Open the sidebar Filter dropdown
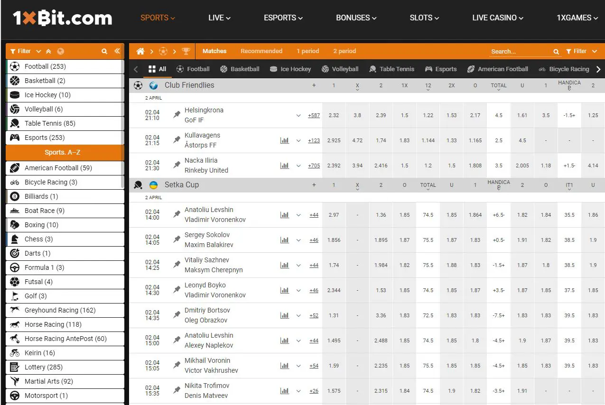Viewport: 605px width, 405px height. point(25,51)
